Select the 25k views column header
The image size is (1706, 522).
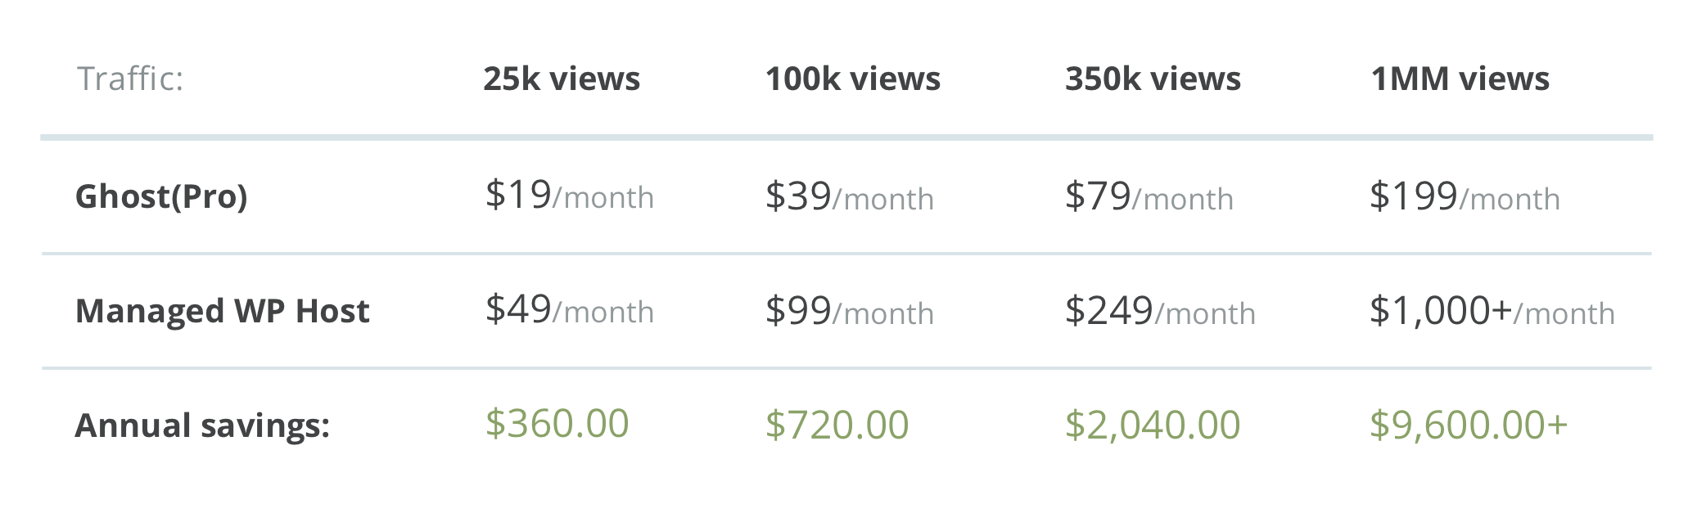pos(562,79)
